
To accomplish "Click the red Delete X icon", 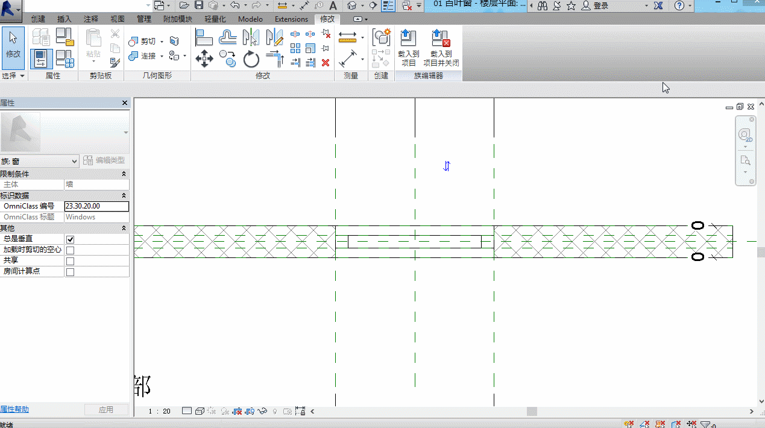I will pyautogui.click(x=326, y=63).
